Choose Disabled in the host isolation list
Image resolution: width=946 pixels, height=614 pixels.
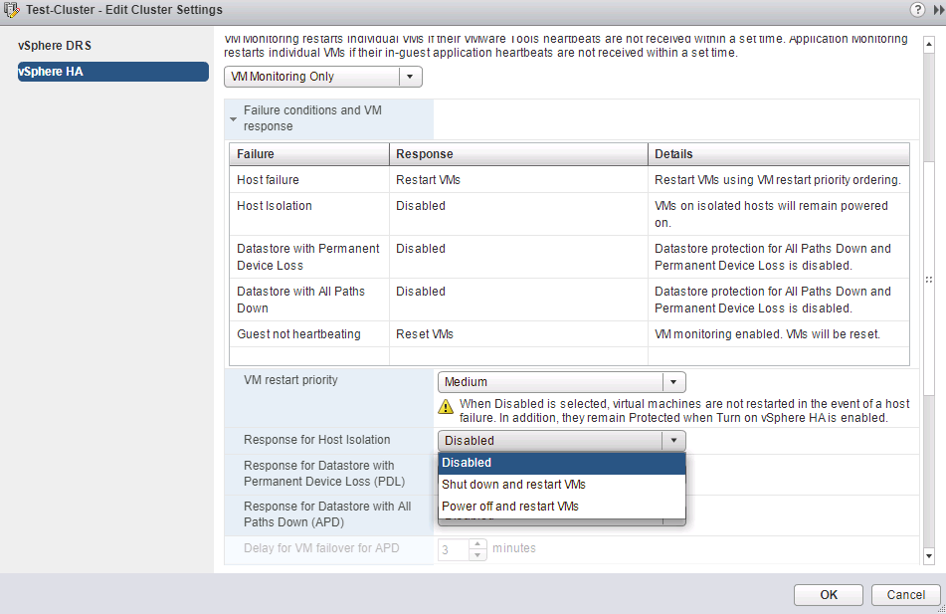pos(562,463)
